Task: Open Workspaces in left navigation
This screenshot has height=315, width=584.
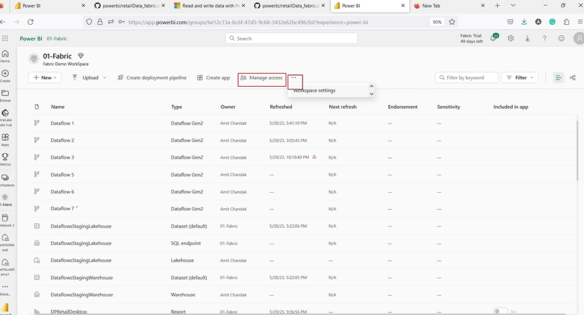Action: [6, 180]
